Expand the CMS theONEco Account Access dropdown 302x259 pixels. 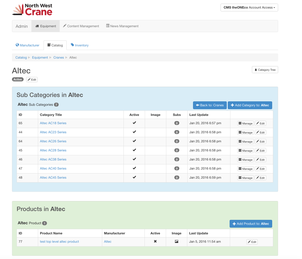pyautogui.click(x=249, y=8)
